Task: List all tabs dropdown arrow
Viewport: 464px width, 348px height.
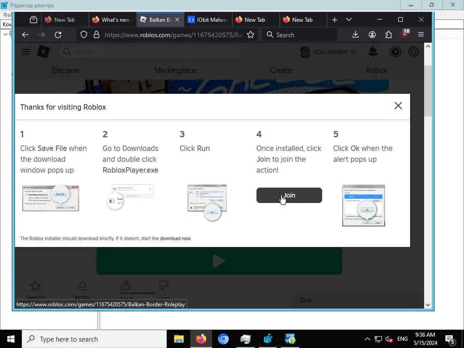Action: coord(349,19)
